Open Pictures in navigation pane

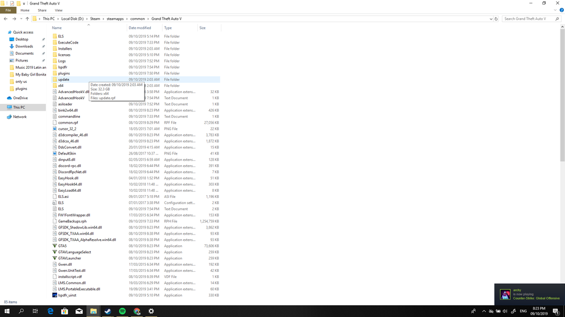[x=21, y=60]
